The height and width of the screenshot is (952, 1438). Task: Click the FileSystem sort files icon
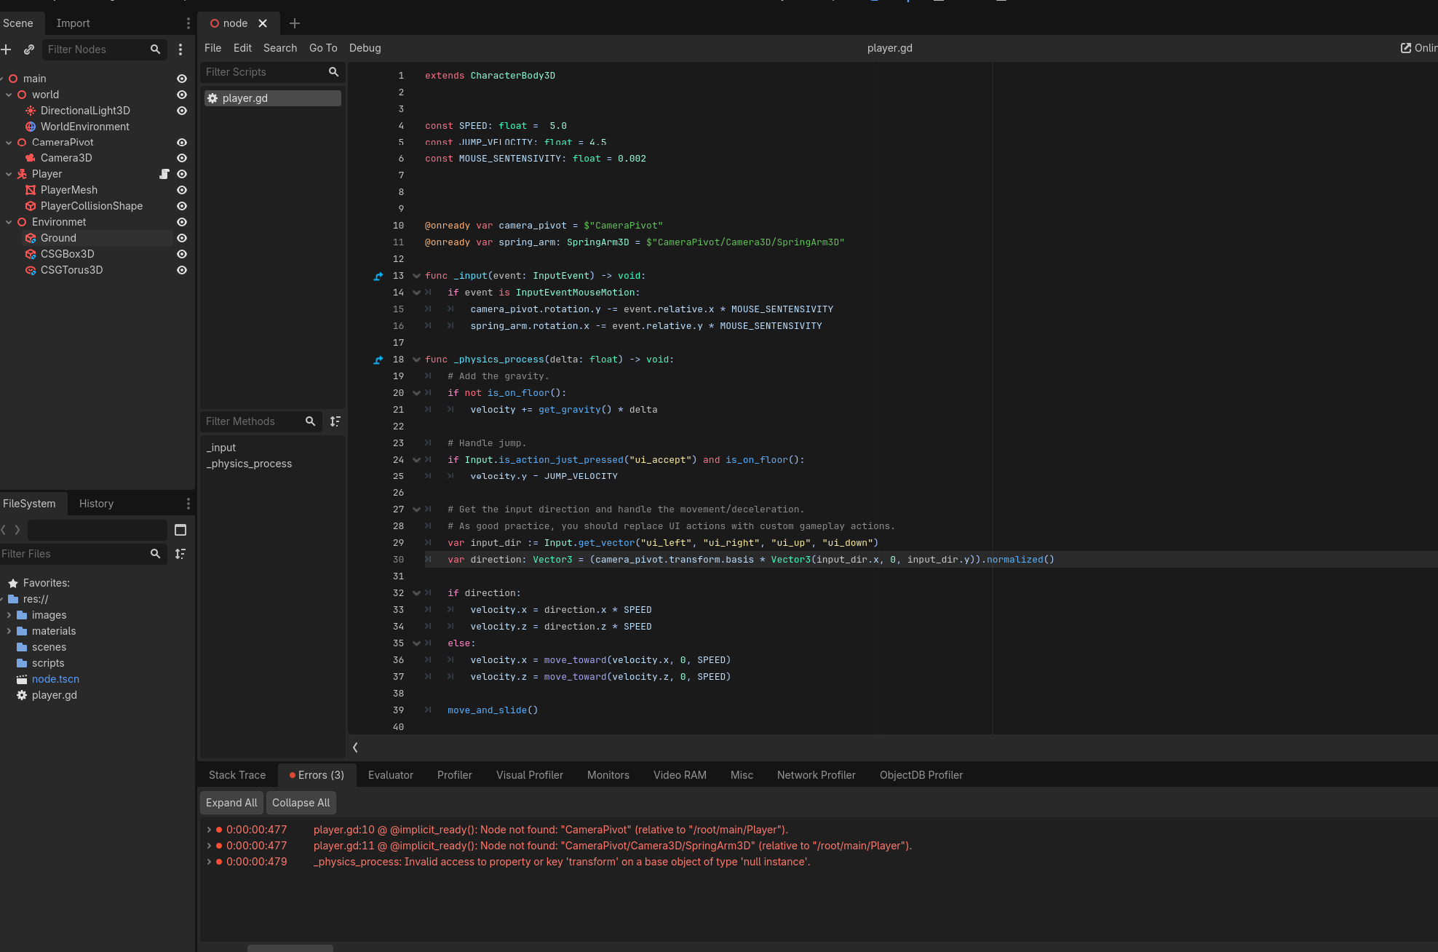click(x=180, y=554)
